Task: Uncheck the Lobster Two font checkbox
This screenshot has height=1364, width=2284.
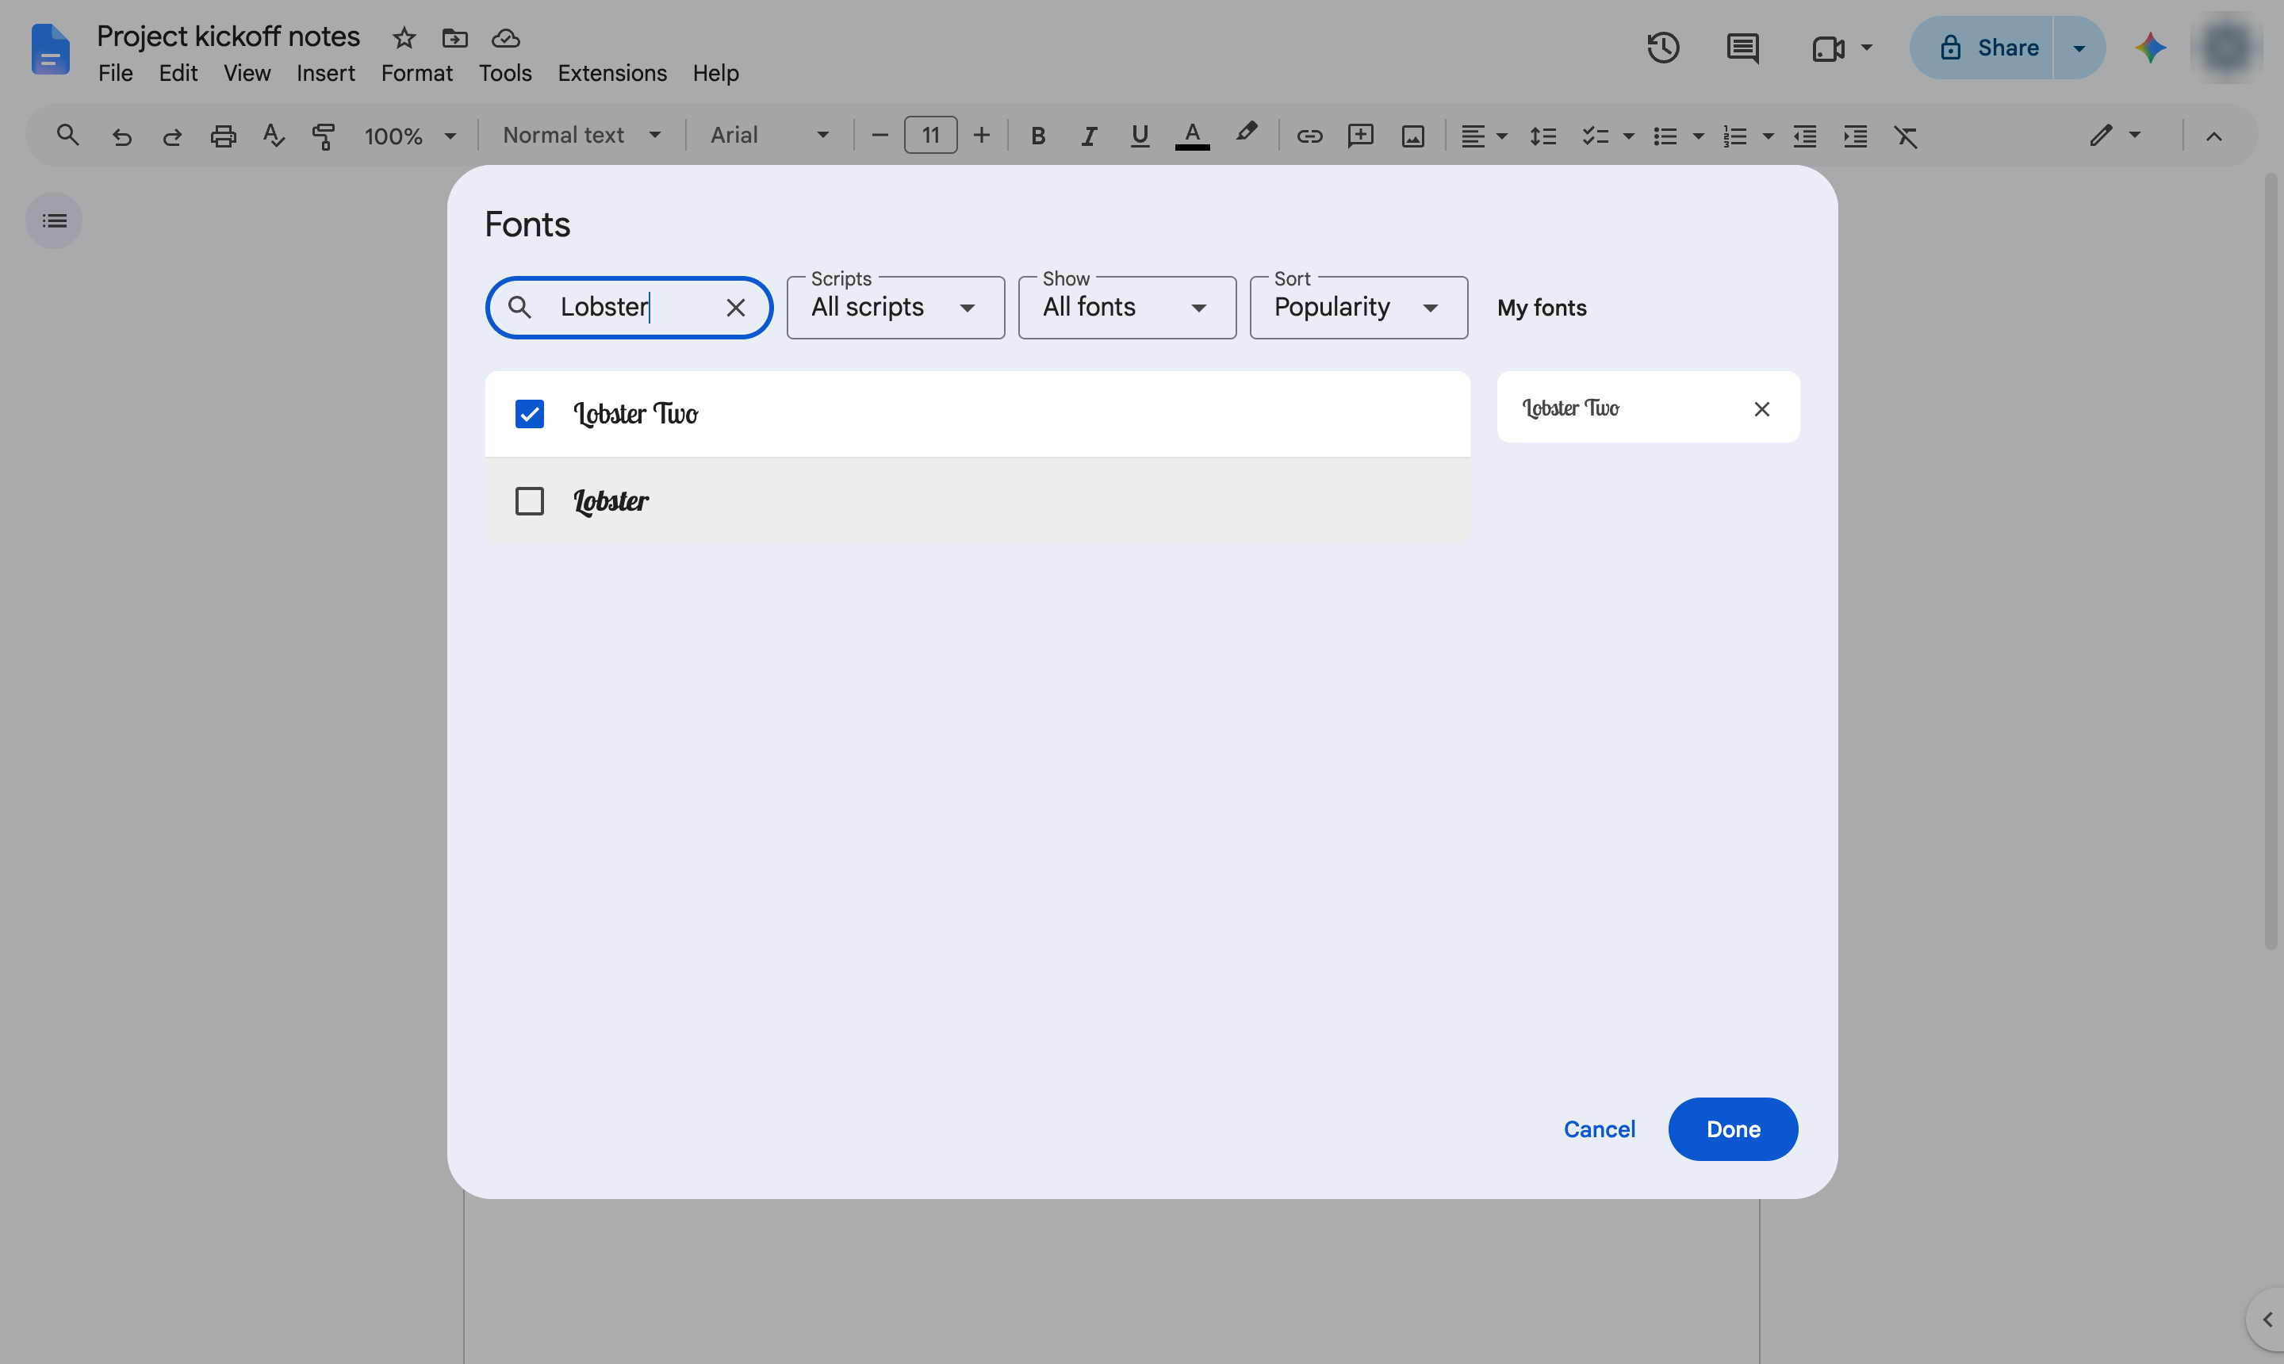Action: pos(530,414)
